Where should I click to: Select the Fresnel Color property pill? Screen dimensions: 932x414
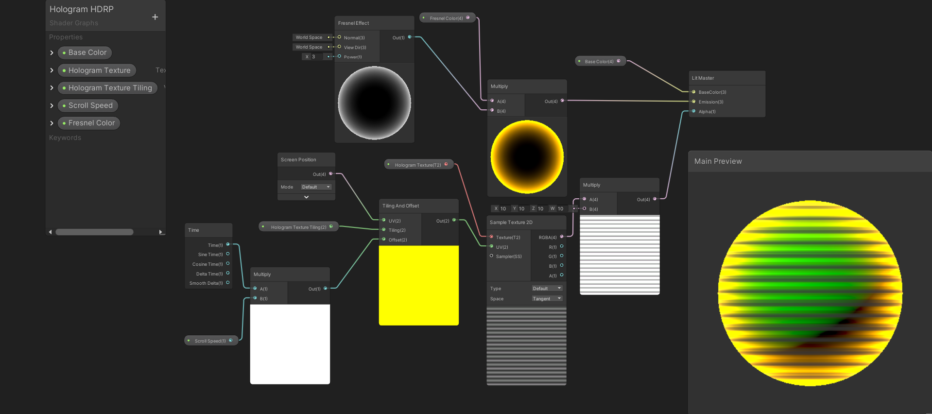[x=89, y=123]
